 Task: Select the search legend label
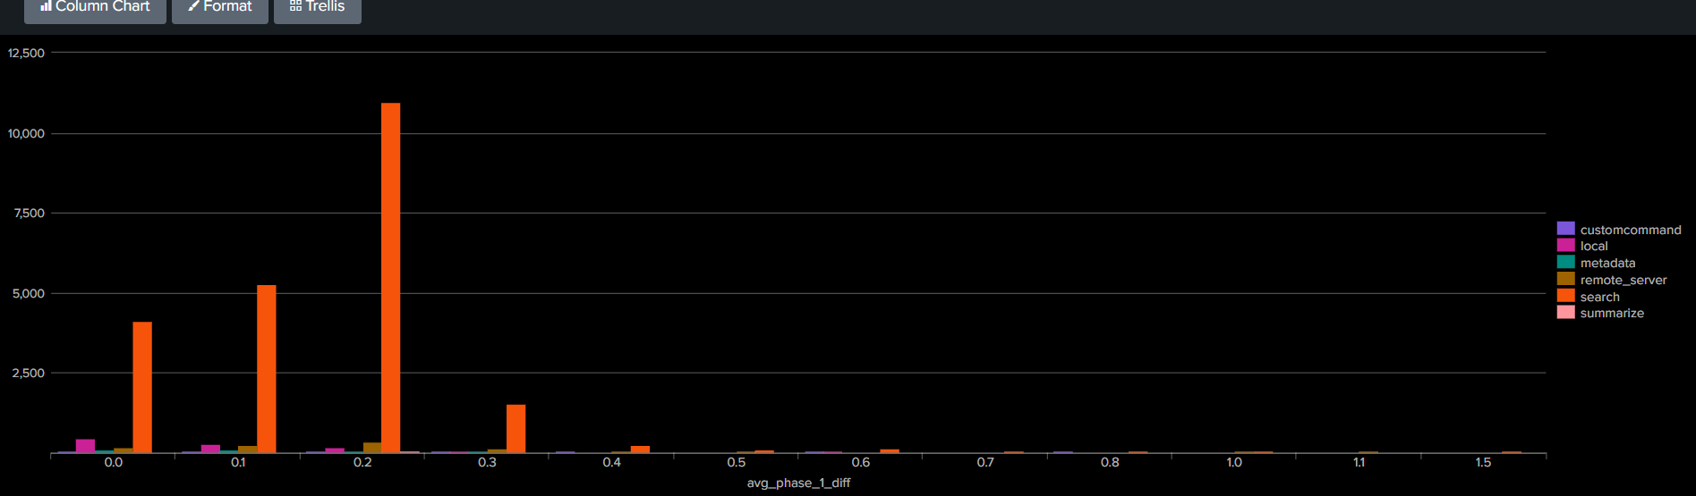[x=1600, y=297]
